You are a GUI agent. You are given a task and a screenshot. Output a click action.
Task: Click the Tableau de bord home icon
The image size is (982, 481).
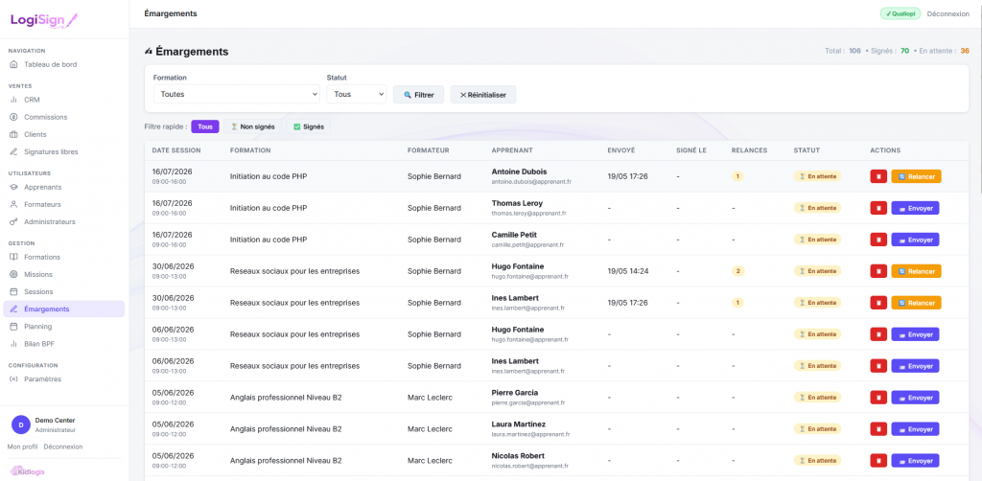point(13,64)
